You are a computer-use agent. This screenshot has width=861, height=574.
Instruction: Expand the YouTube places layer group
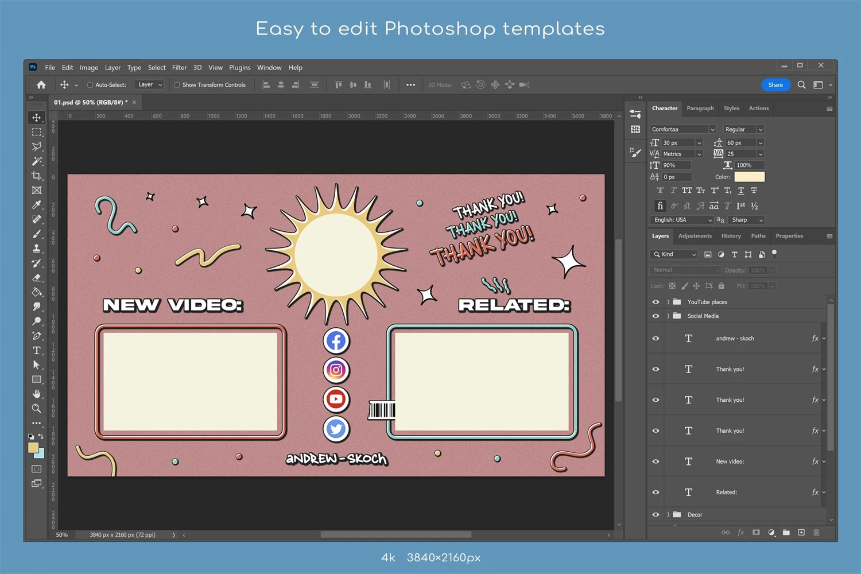668,302
